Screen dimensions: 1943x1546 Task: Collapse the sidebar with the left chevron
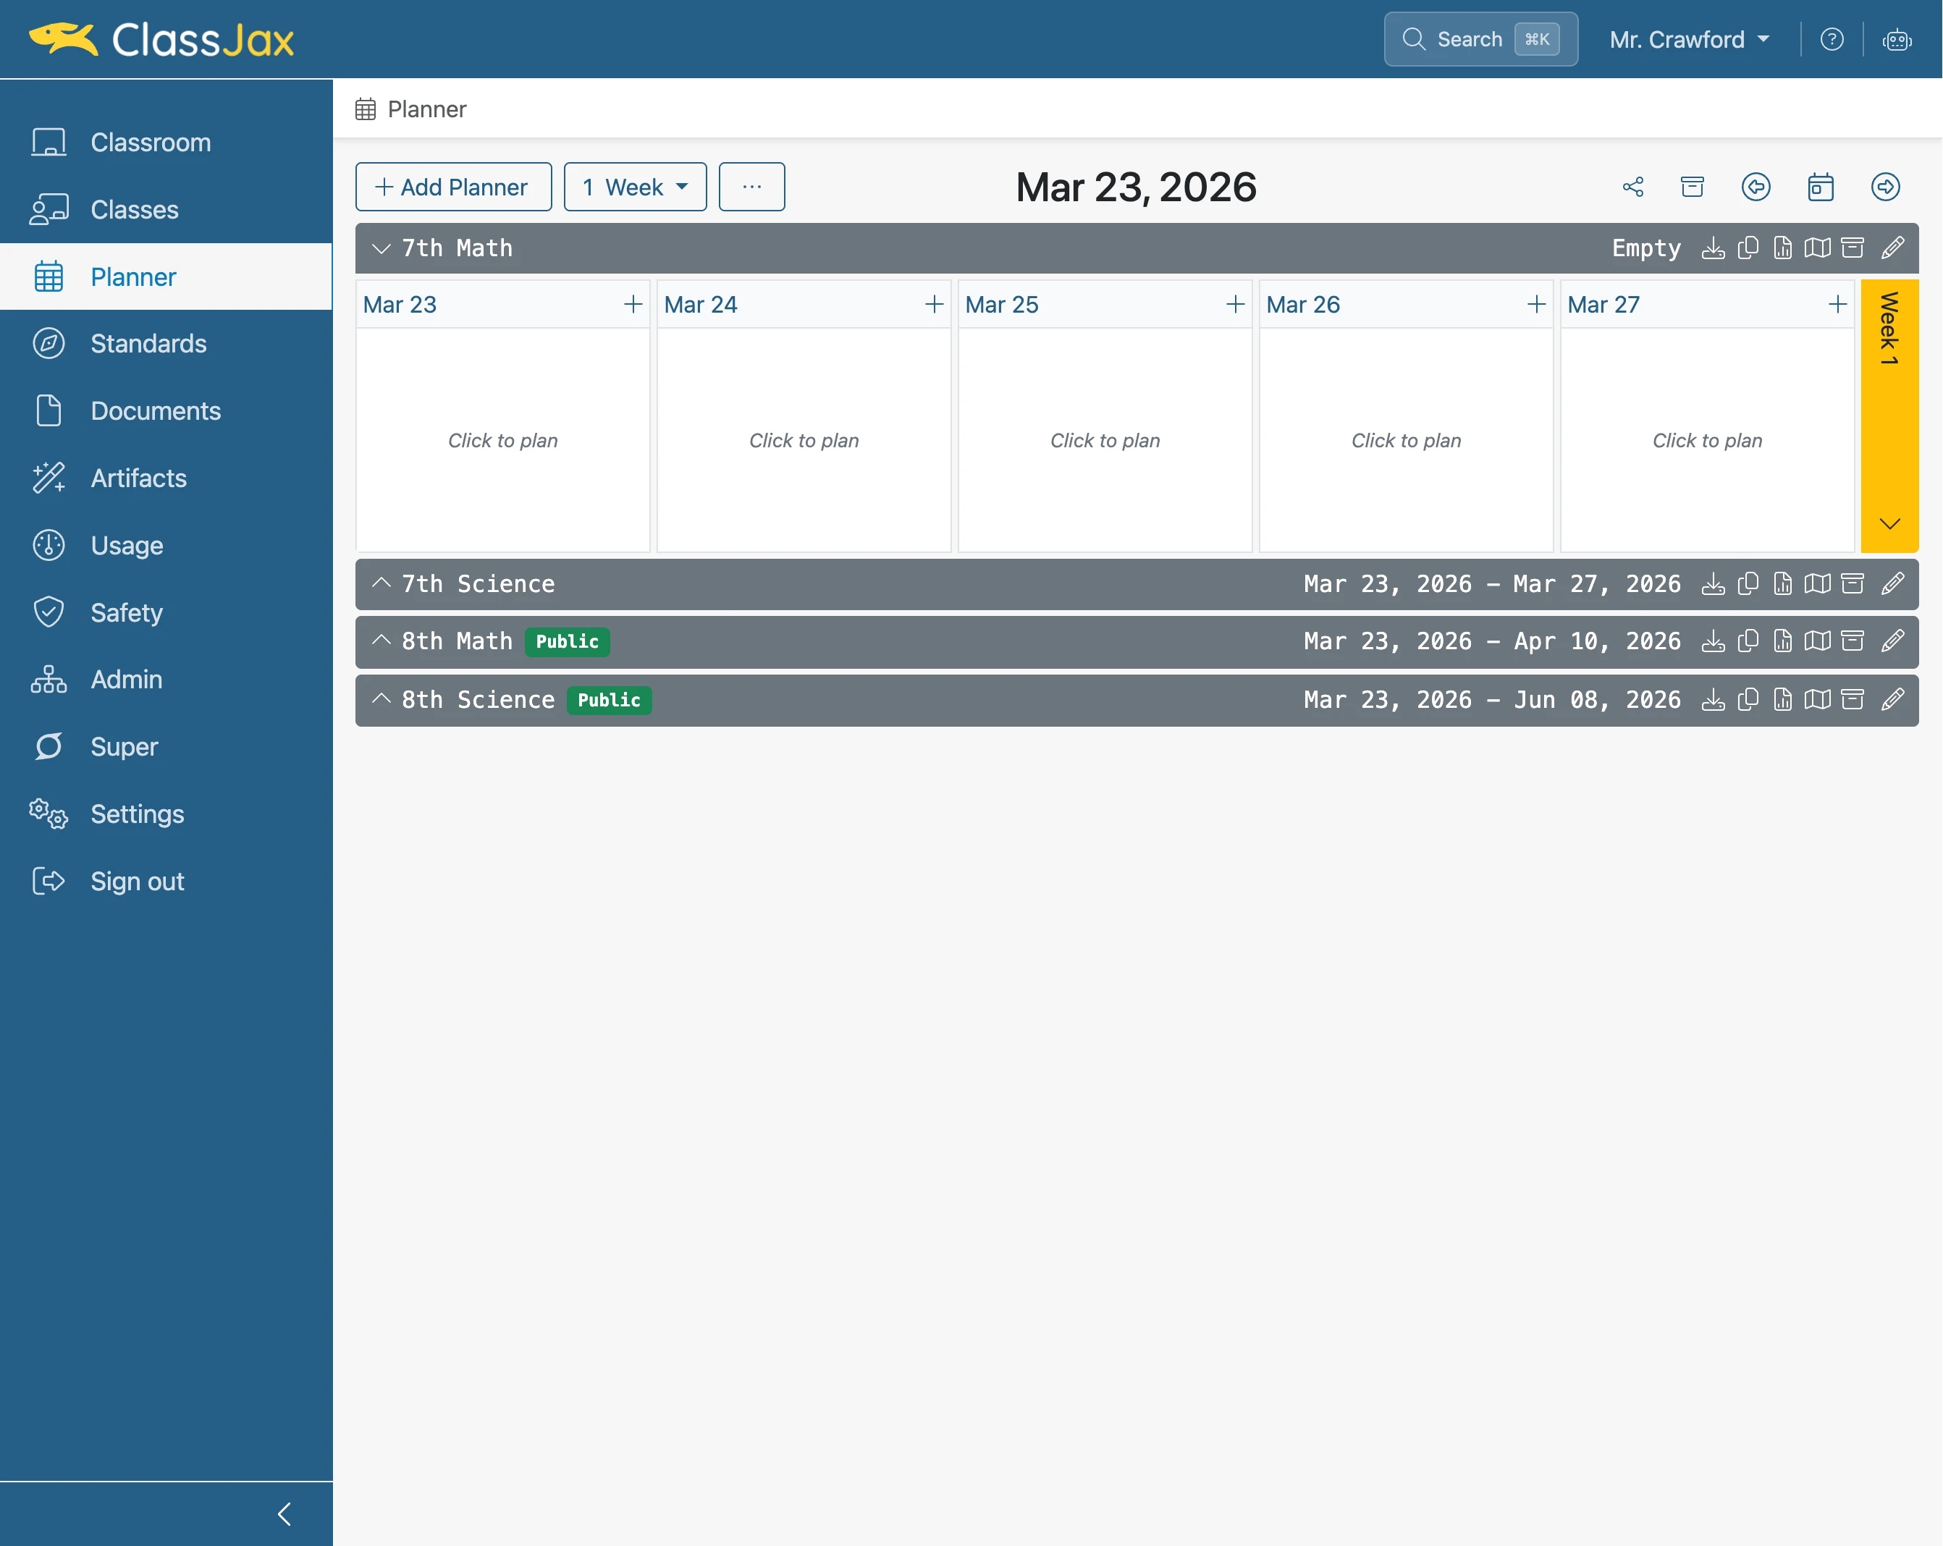pos(284,1513)
